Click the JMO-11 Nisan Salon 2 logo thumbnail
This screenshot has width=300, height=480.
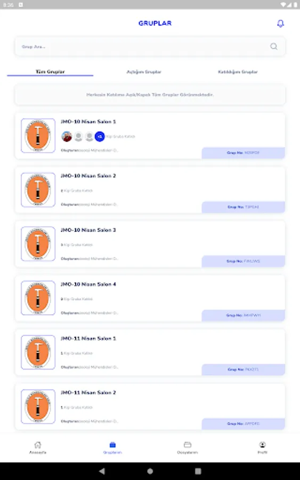point(38,406)
